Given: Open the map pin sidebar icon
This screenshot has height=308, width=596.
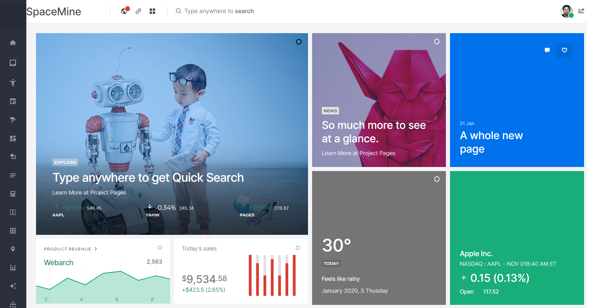Looking at the screenshot, I should tap(13, 249).
